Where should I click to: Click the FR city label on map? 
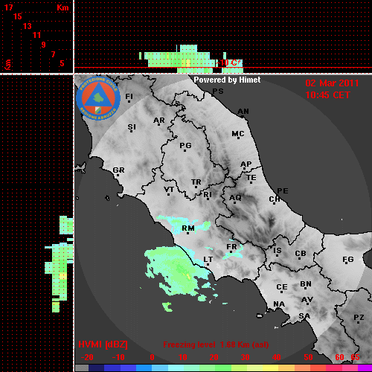pyautogui.click(x=231, y=247)
